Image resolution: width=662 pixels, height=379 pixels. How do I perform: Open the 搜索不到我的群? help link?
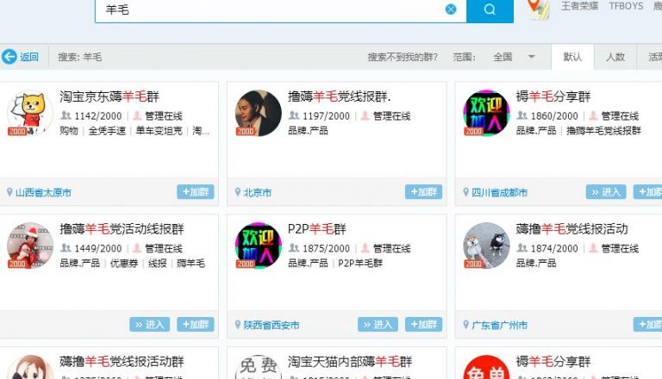click(402, 57)
